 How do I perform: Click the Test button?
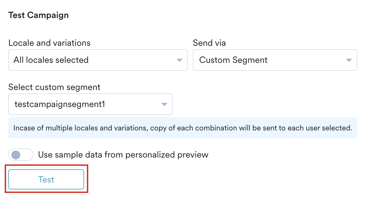tap(46, 180)
